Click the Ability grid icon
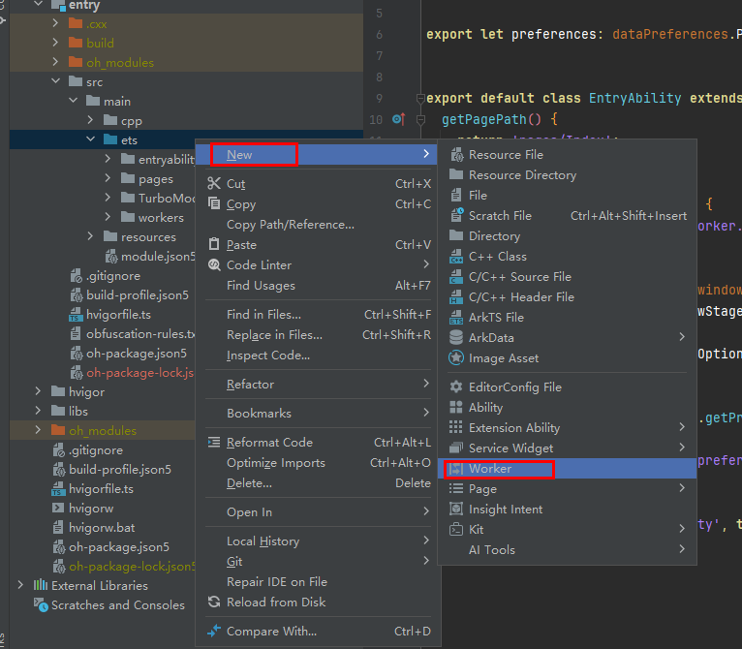 (456, 407)
